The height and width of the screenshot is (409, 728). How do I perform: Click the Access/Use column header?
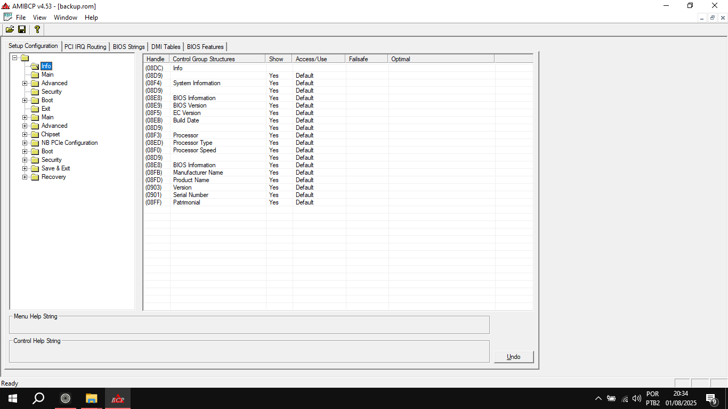(319, 59)
